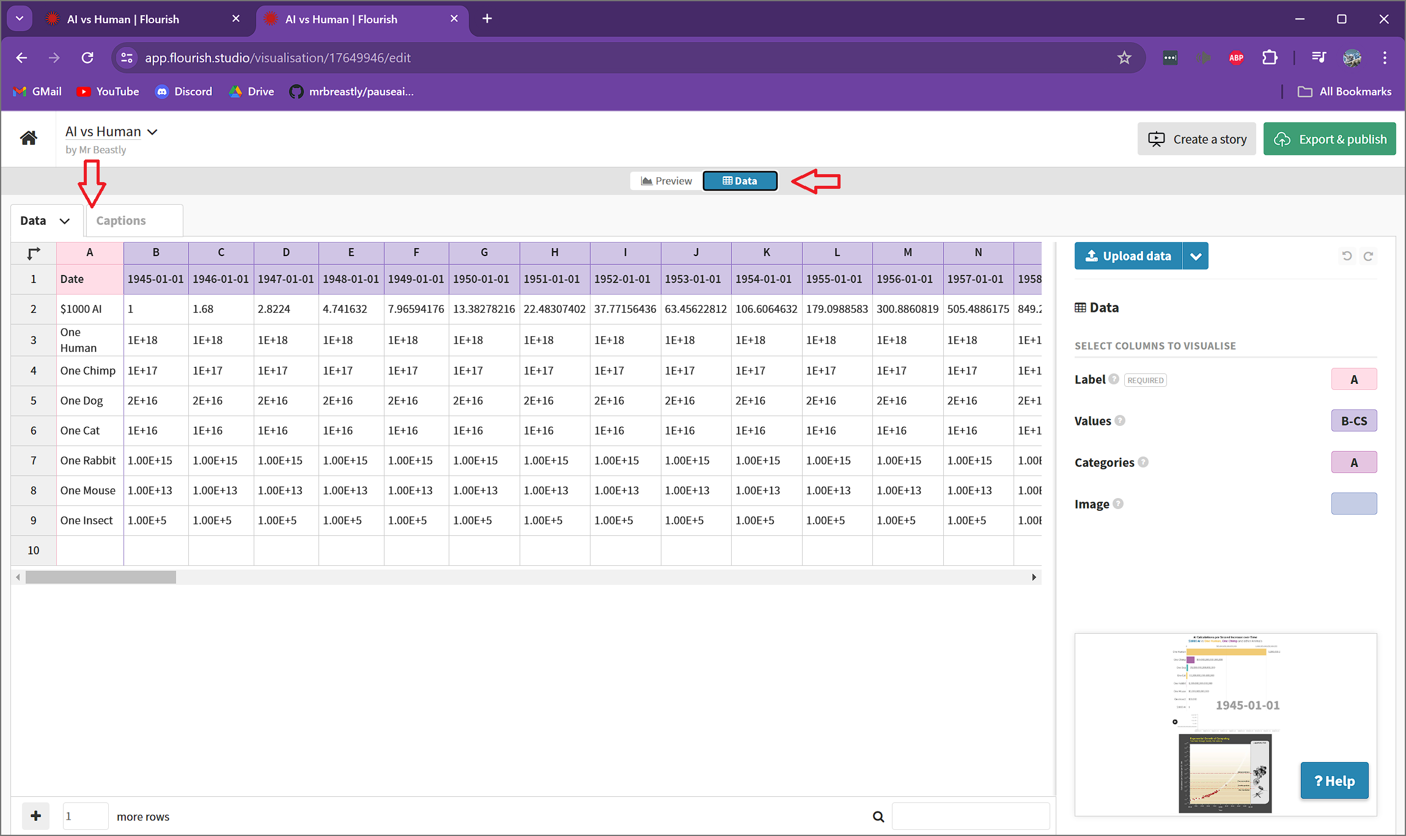Redo the last data change
Image resolution: width=1406 pixels, height=836 pixels.
click(x=1369, y=255)
